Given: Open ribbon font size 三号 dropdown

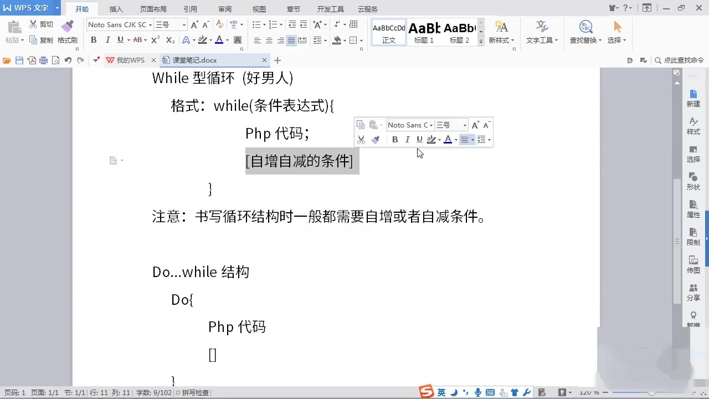Looking at the screenshot, I should pos(184,24).
